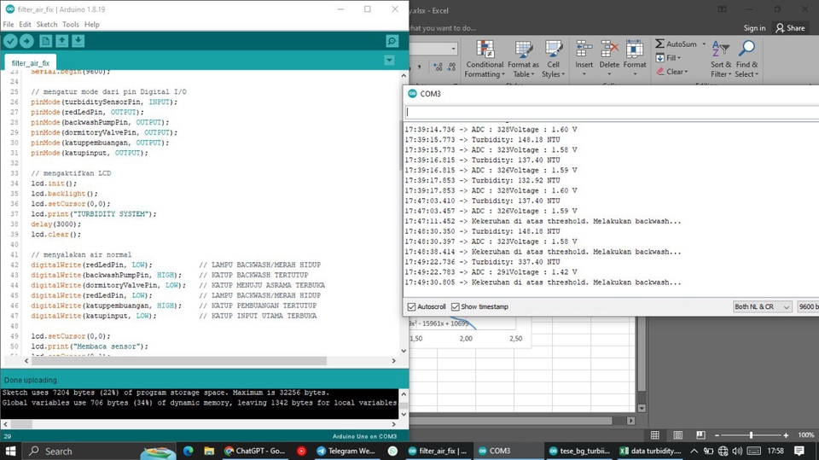This screenshot has height=460, width=819.
Task: Open Cell Styles gallery in Excel
Action: point(553,59)
